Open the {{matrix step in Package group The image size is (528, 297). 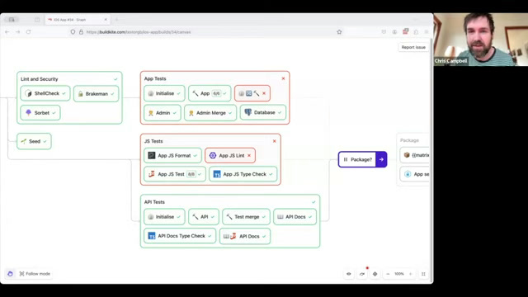[x=415, y=155]
